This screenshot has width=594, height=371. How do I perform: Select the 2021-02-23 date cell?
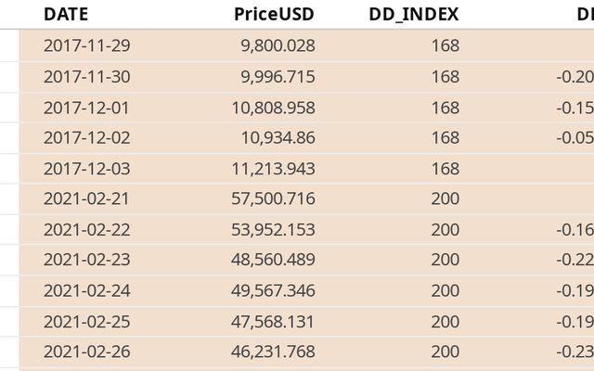click(86, 260)
